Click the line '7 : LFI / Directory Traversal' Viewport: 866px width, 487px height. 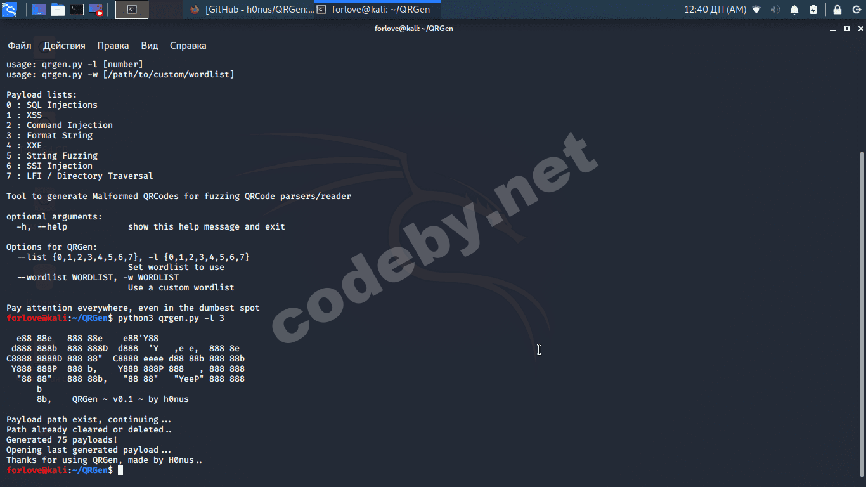pos(80,176)
